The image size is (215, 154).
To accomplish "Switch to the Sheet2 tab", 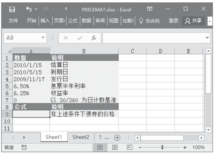I will coord(81,137).
